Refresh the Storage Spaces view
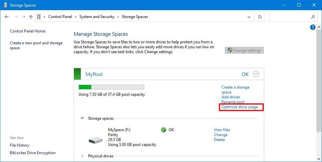The height and width of the screenshot is (162, 322). (260, 17)
